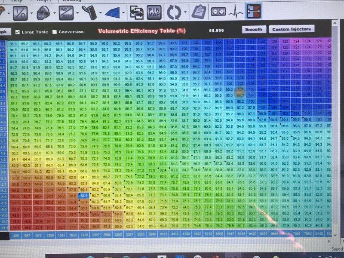Open the clipboard notes icon
Viewport: 344px width, 258px height.
[x=199, y=12]
